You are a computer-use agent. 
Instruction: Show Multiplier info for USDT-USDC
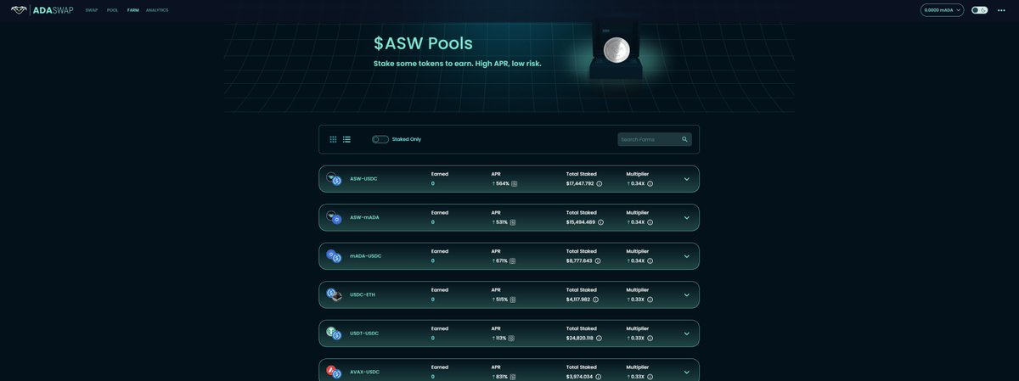pyautogui.click(x=650, y=338)
